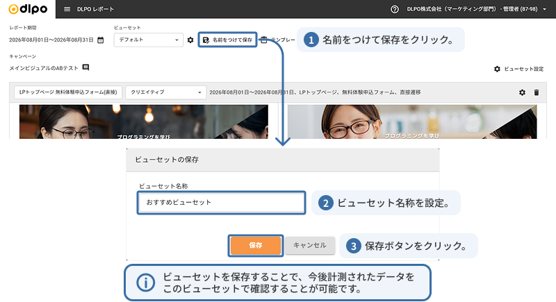Click the DLPO レポート title text
Viewport: 556px width, 302px height.
[95, 9]
